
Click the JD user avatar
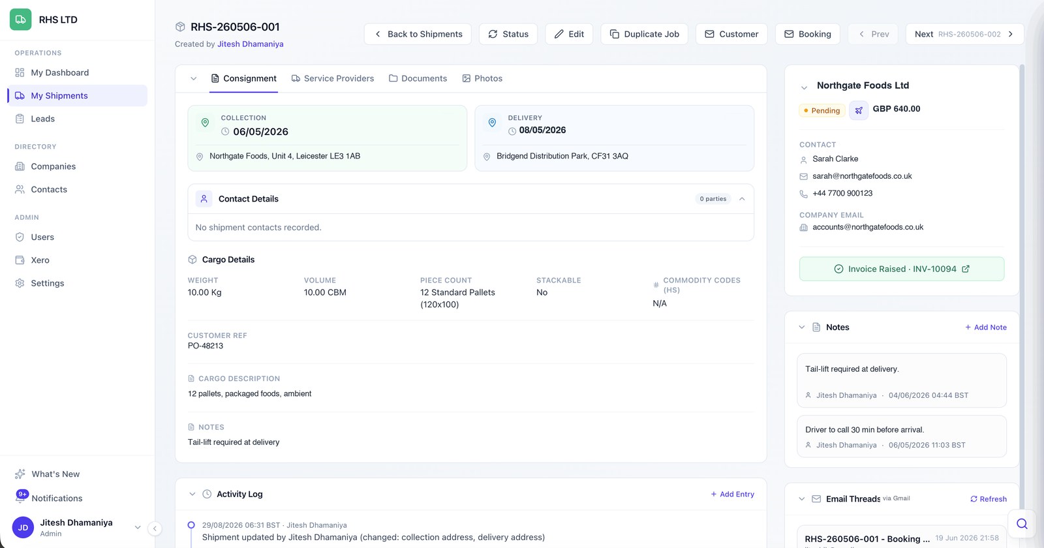click(x=23, y=528)
